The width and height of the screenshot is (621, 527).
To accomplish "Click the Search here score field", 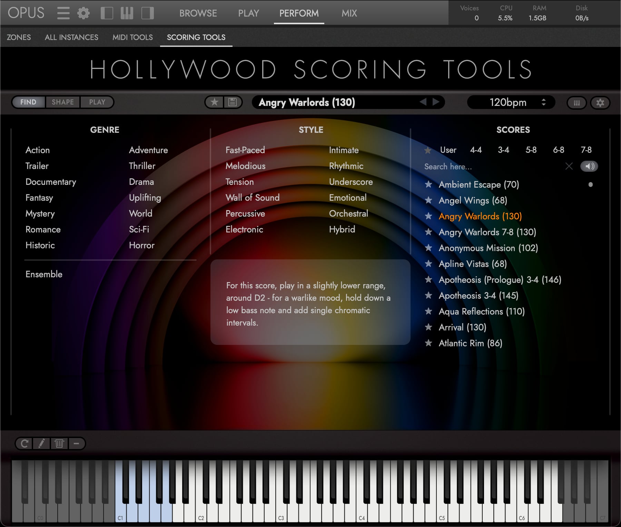I will click(492, 167).
